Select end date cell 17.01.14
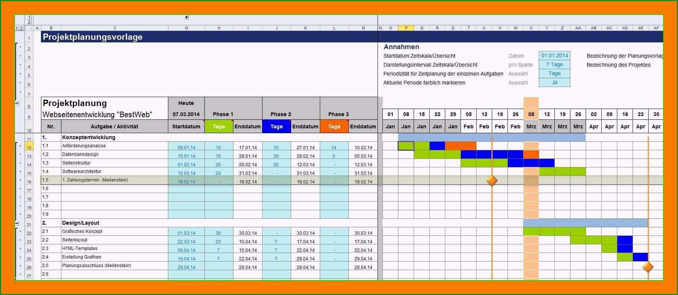The width and height of the screenshot is (678, 295). (x=248, y=146)
